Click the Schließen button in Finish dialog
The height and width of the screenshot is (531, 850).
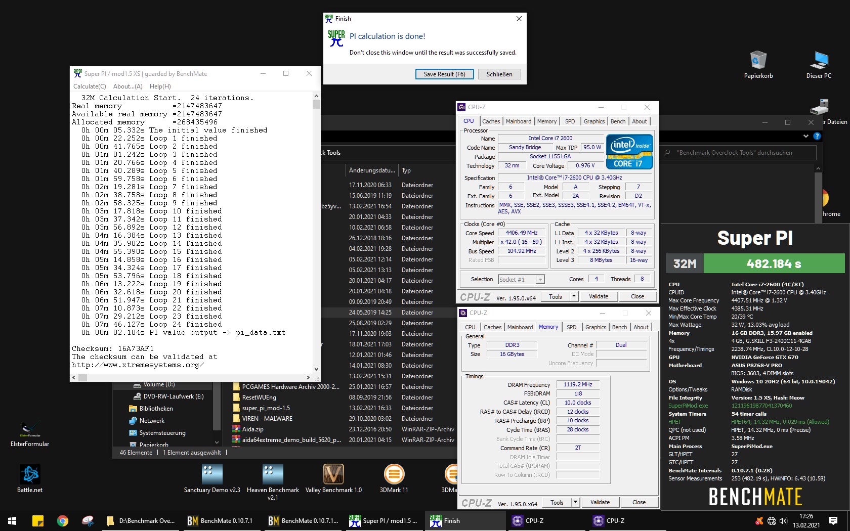(499, 74)
